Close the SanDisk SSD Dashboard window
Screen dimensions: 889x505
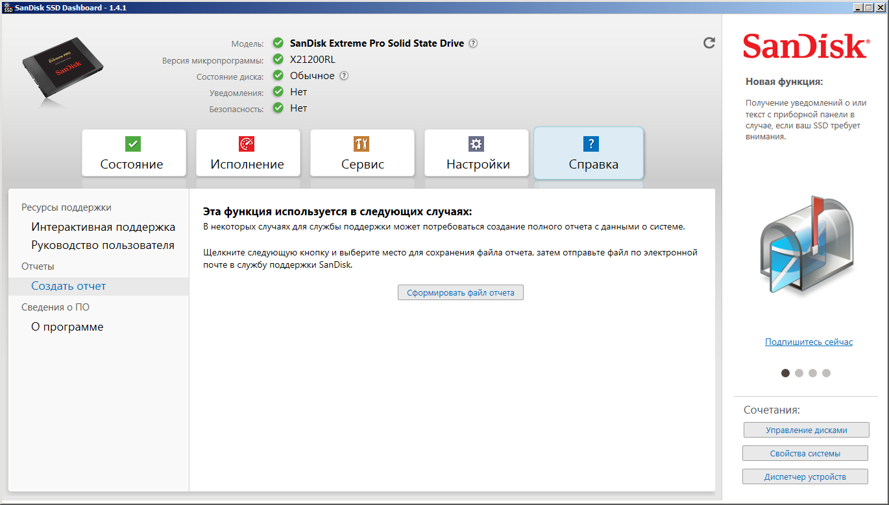point(879,7)
